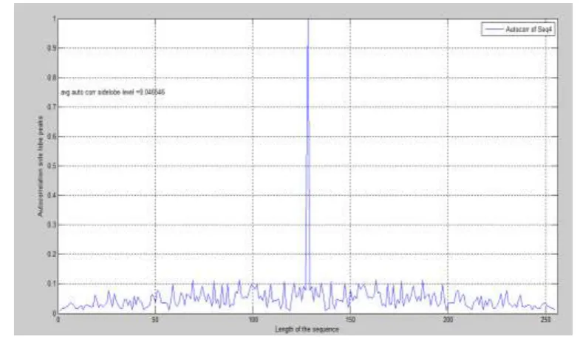Click x-axis tick label 200
Viewport: 580px width, 340px height.
[448, 319]
